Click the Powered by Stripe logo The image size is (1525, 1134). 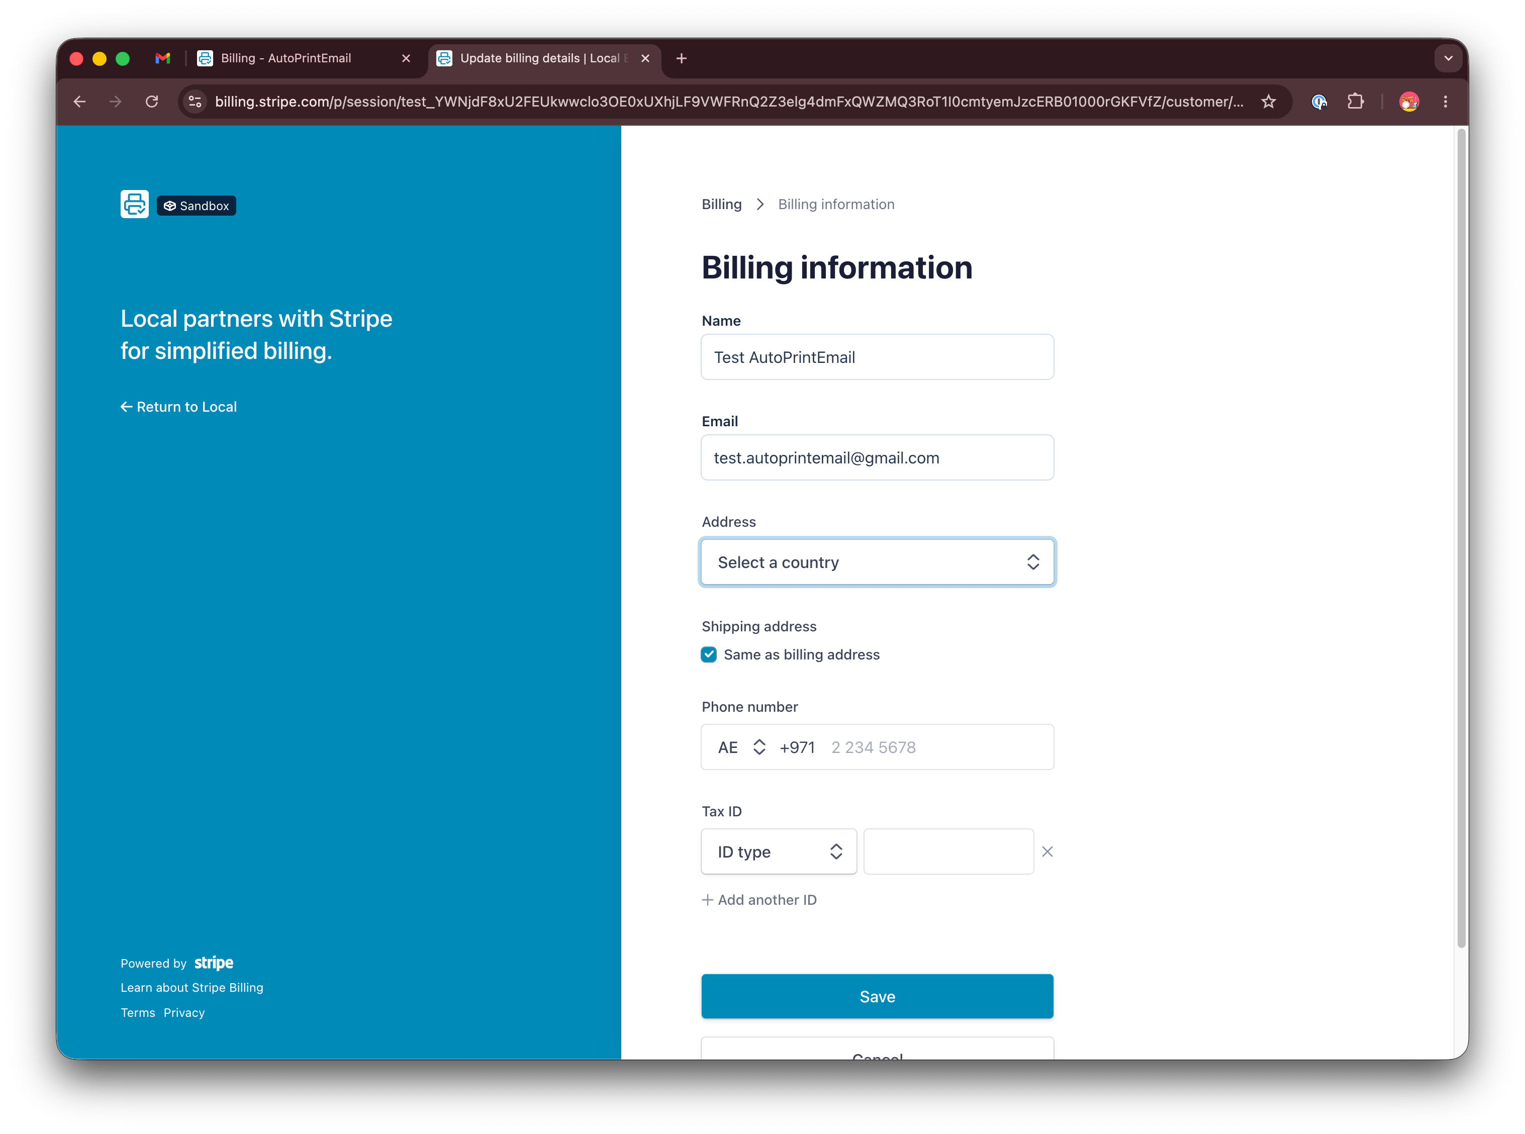[x=214, y=963]
